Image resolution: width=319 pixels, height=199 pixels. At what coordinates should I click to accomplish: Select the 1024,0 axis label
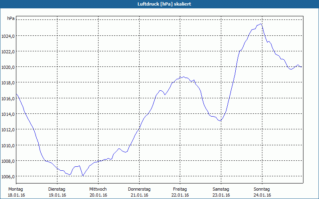pos(8,36)
